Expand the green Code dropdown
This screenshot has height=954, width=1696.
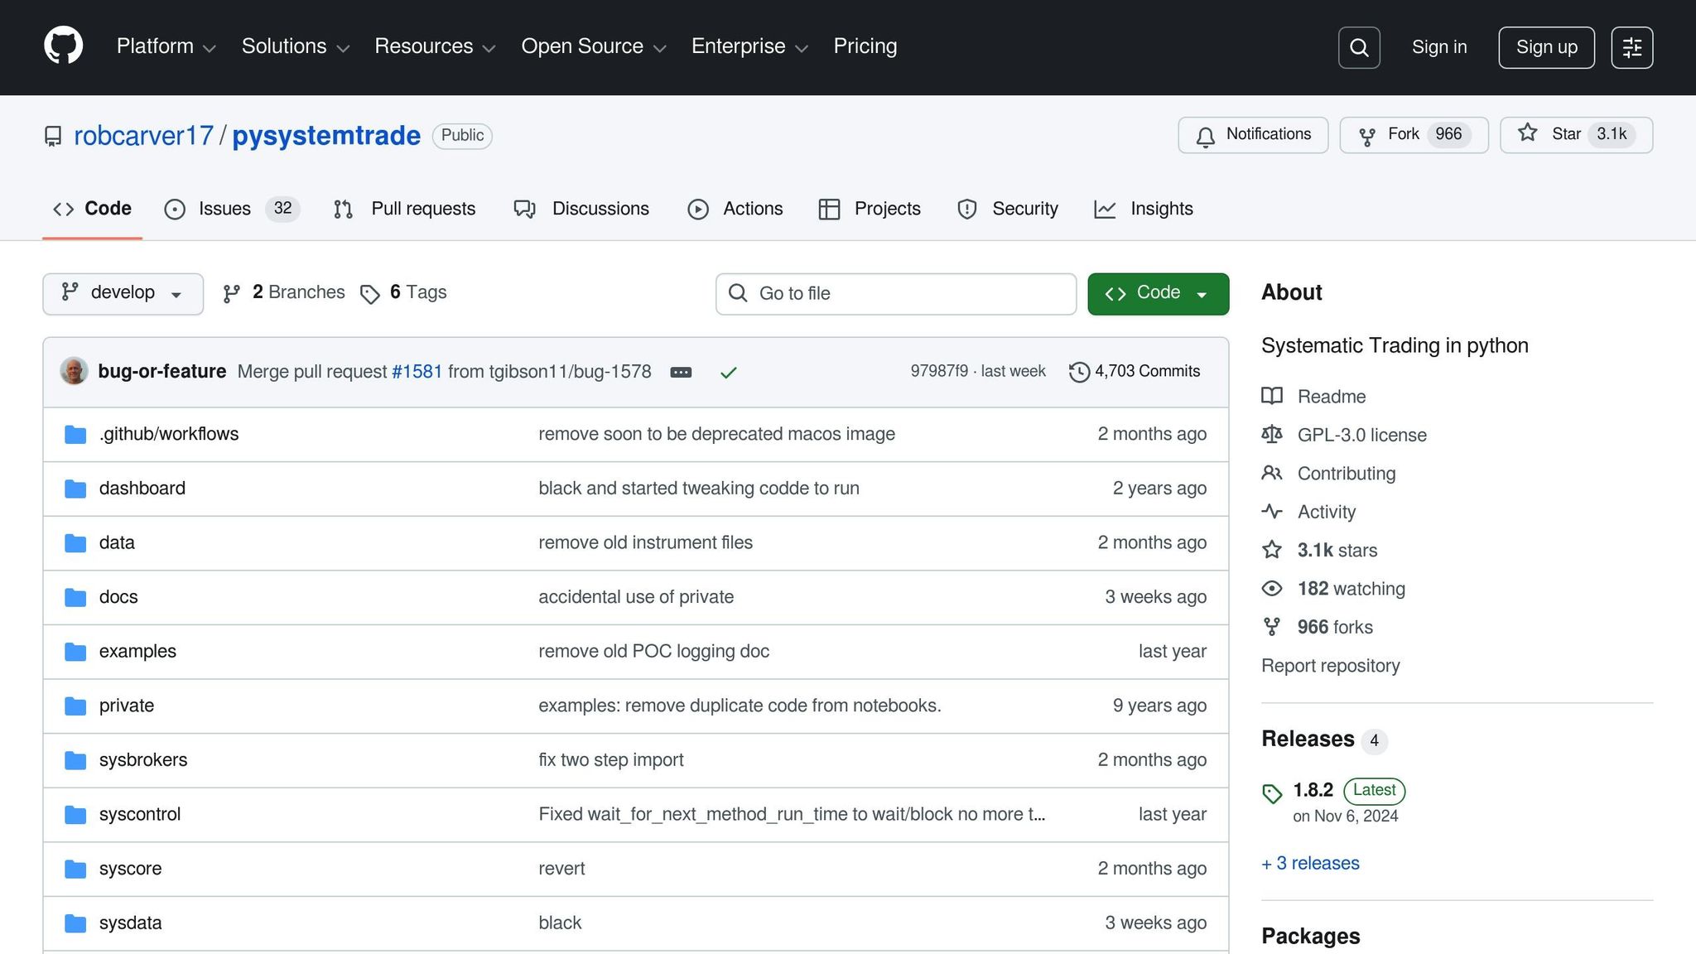[x=1158, y=293]
